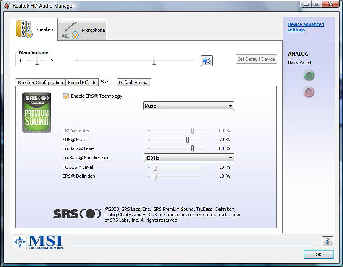This screenshot has height=267, width=343.
Task: Switch to the Speakers device tab
Action: pyautogui.click(x=34, y=29)
